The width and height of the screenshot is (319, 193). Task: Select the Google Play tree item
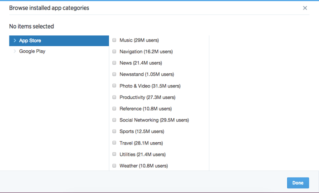[59, 51]
